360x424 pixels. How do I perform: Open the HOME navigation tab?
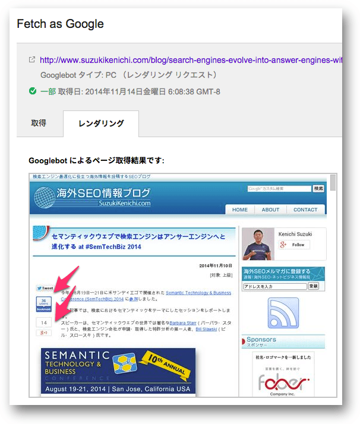click(x=240, y=210)
